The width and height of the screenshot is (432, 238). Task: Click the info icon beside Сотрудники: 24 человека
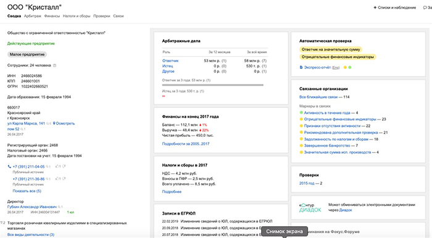tap(54, 65)
